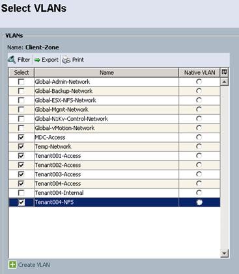This screenshot has height=274, width=239.
Task: Choose Tenant001-Access native VLAN radio
Action: [x=199, y=156]
